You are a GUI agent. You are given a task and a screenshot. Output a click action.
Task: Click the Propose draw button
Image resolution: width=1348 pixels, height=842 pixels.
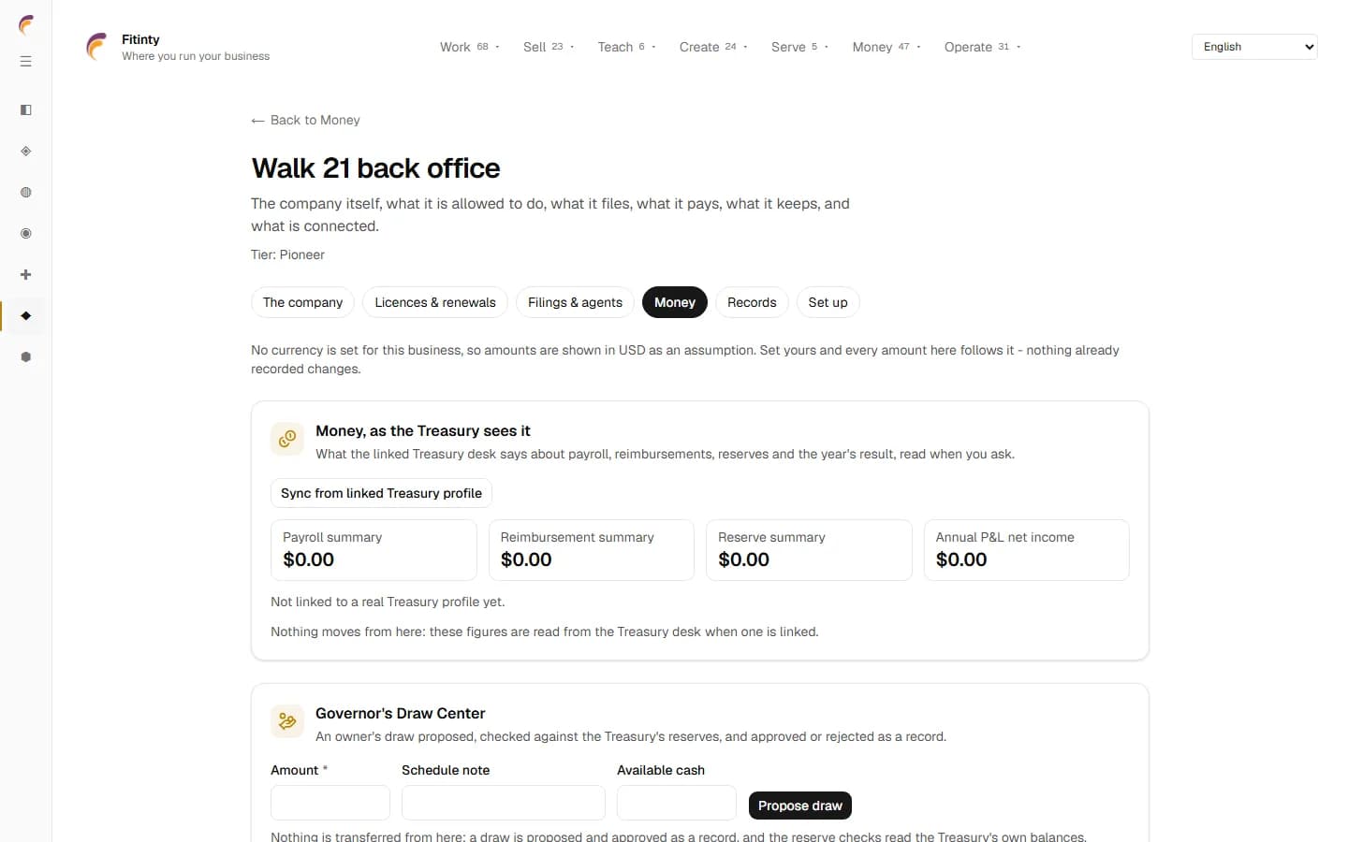(800, 806)
